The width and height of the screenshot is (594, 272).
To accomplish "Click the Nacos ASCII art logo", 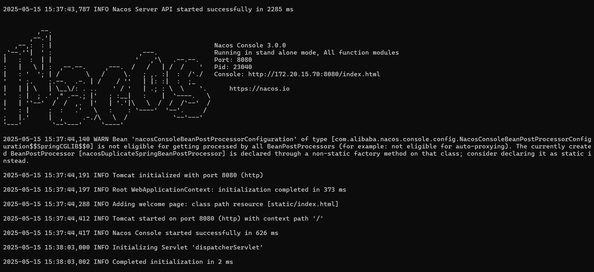I will (107, 78).
